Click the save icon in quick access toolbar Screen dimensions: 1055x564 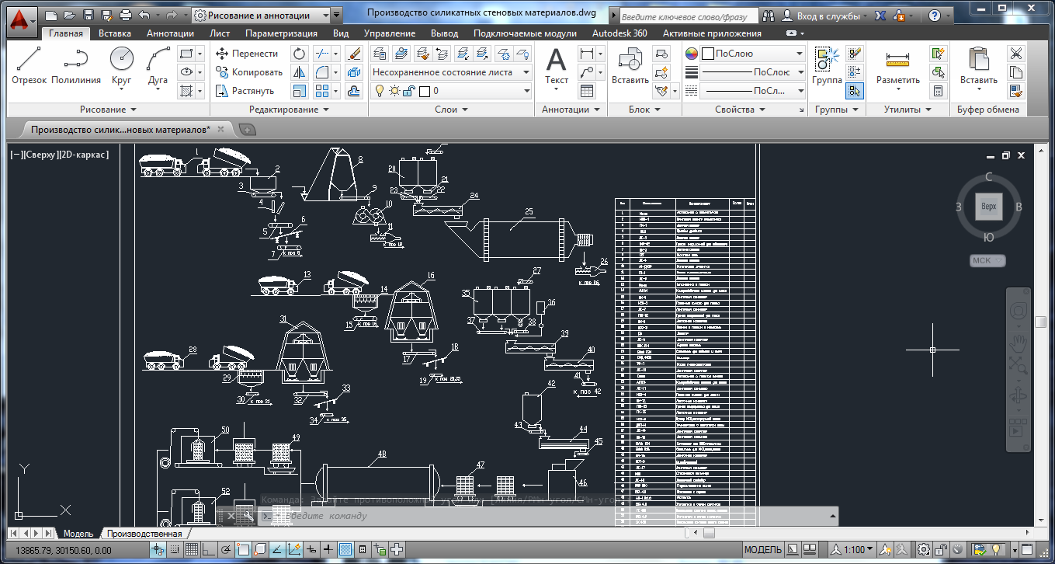[x=88, y=15]
